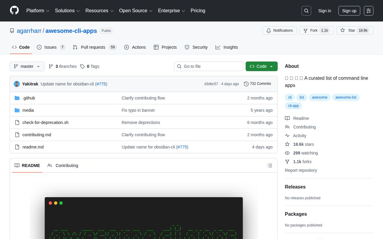The image size is (383, 239).
Task: Click the Fork icon on the repository
Action: pos(305,30)
